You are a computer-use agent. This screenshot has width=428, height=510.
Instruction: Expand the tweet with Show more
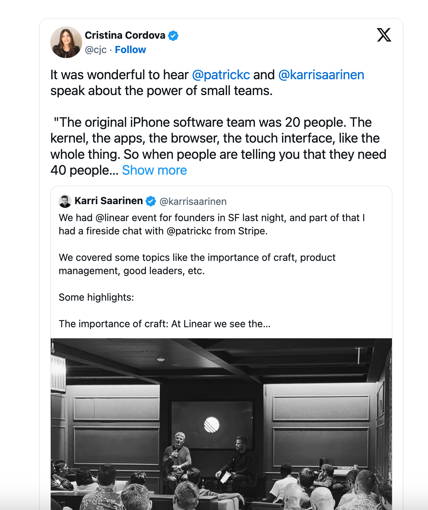coord(154,170)
